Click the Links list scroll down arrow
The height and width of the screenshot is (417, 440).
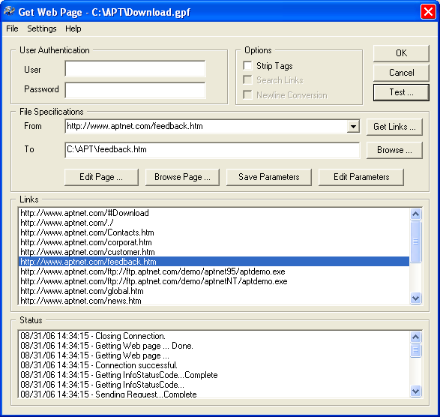coord(415,298)
